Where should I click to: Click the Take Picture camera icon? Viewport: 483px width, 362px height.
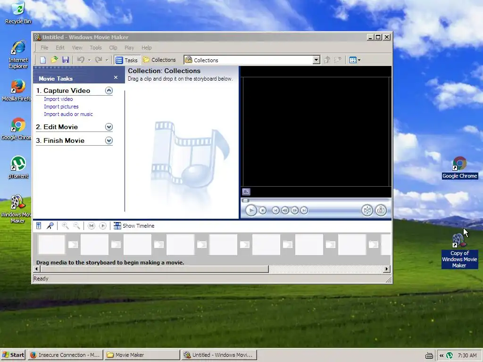[381, 210]
